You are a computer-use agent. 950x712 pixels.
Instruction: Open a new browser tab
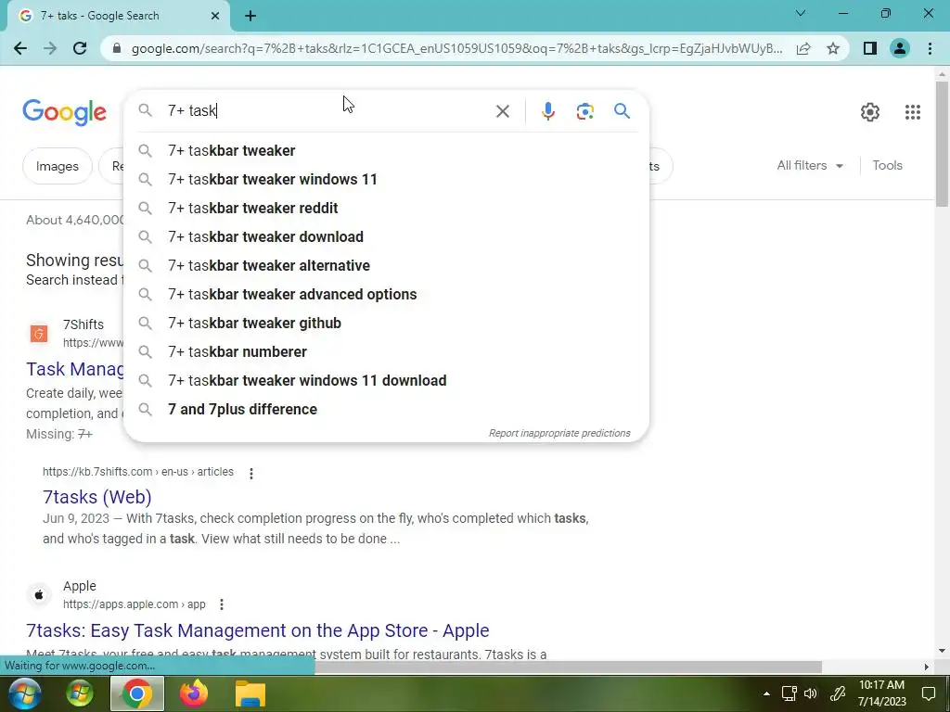[250, 16]
